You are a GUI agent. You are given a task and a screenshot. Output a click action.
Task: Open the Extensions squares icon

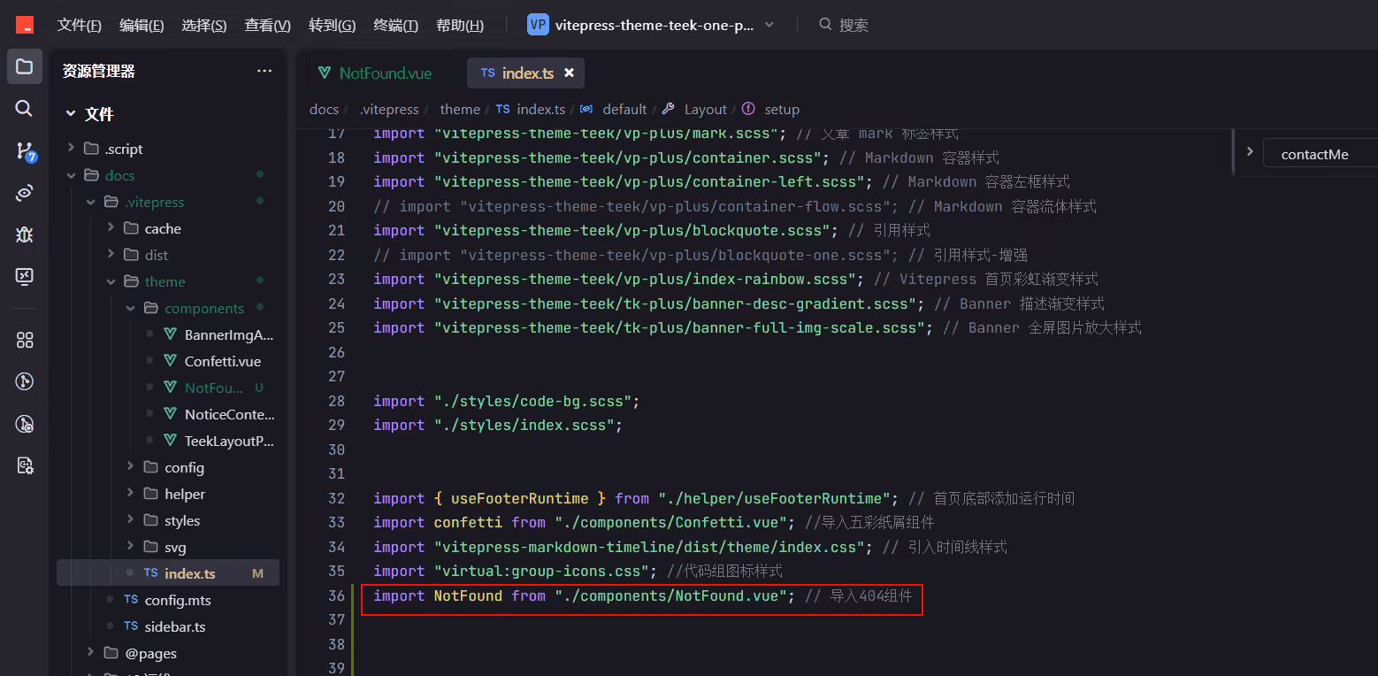[25, 340]
